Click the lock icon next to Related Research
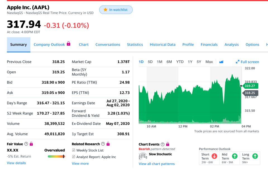Screen dimensions: 268x169 (108, 144)
